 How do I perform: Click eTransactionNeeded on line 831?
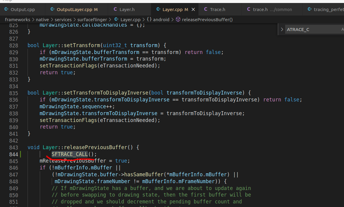(x=127, y=66)
